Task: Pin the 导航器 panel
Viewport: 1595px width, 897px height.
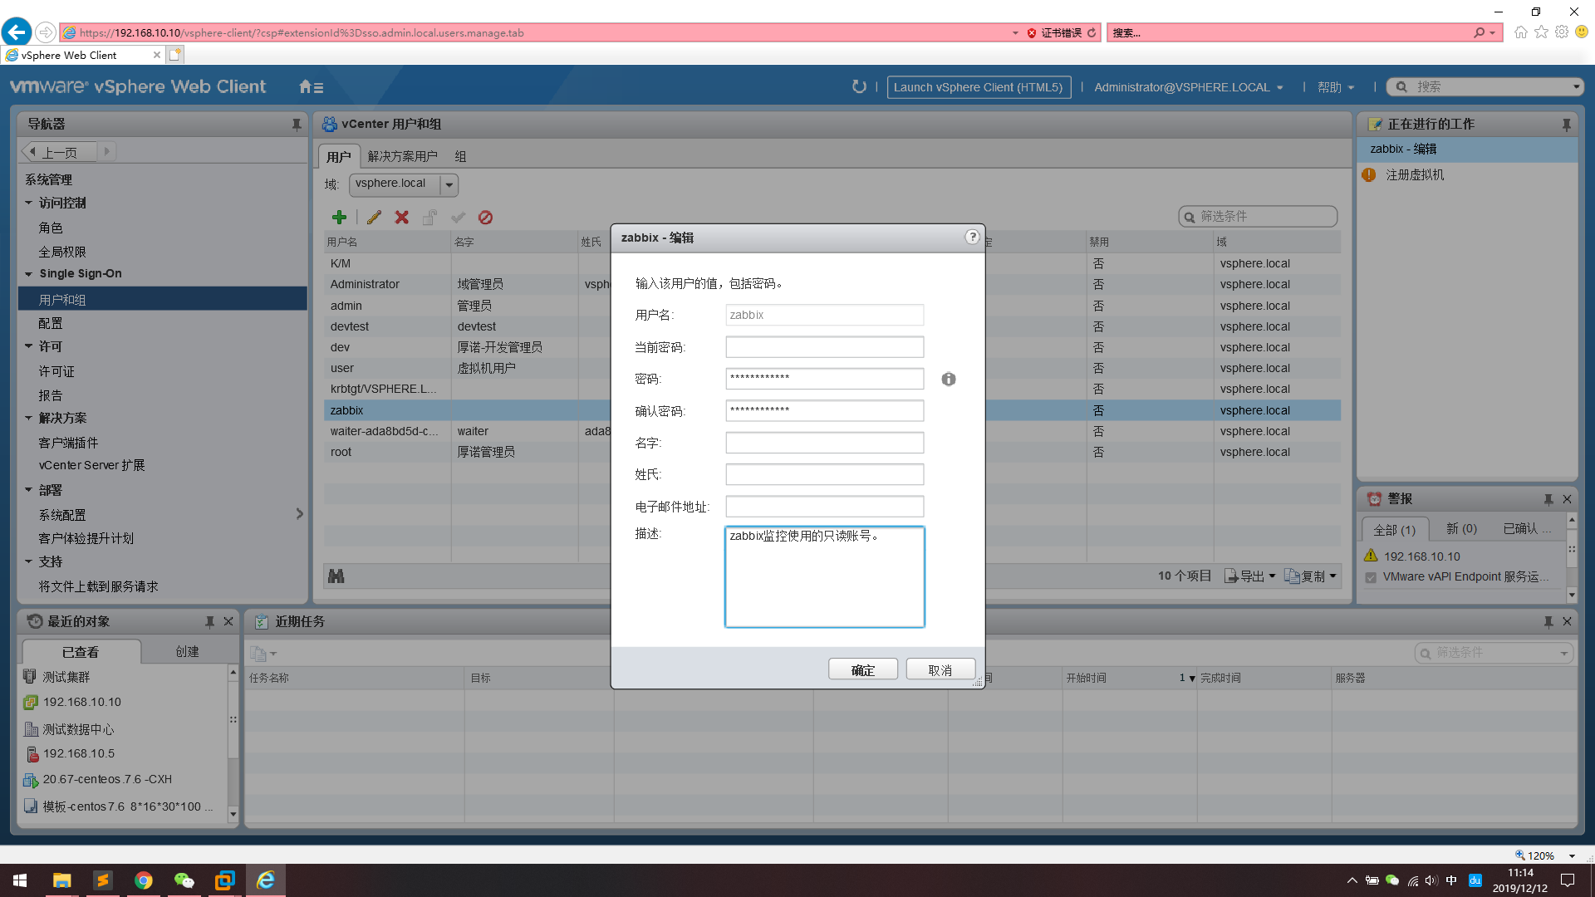Action: pos(297,124)
